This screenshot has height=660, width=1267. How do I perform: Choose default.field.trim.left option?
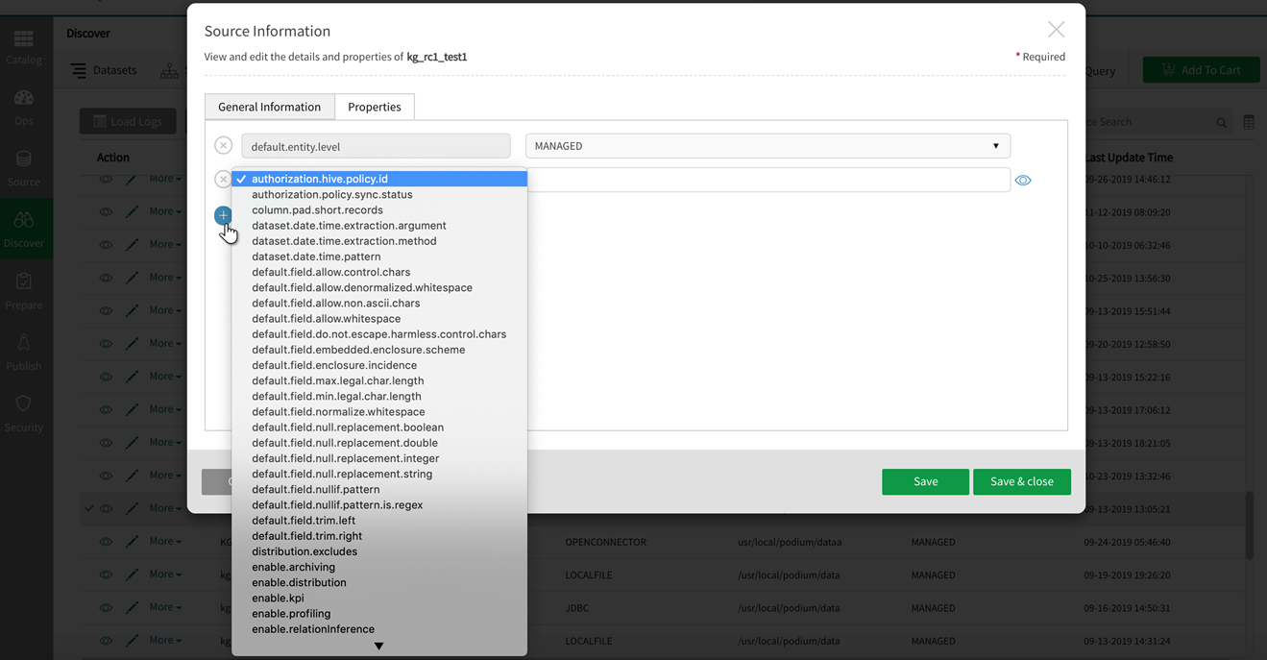(304, 520)
